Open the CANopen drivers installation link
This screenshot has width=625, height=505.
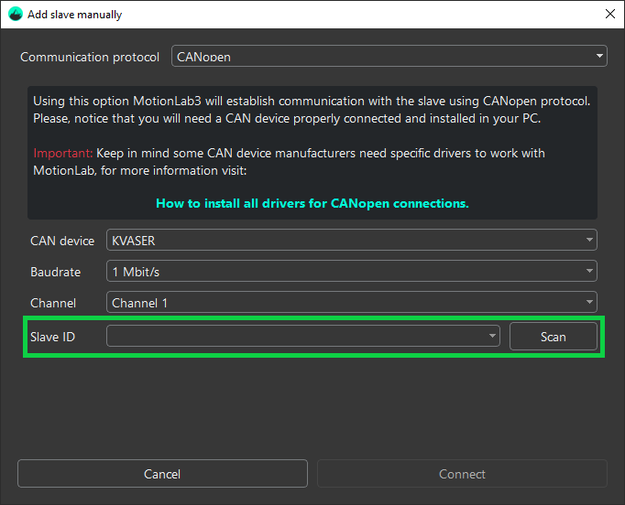click(312, 203)
